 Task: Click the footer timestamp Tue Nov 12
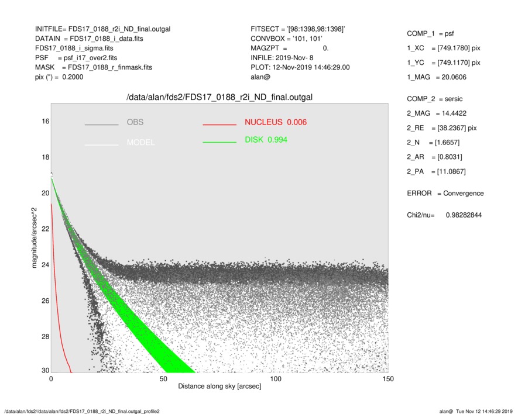pyautogui.click(x=476, y=411)
